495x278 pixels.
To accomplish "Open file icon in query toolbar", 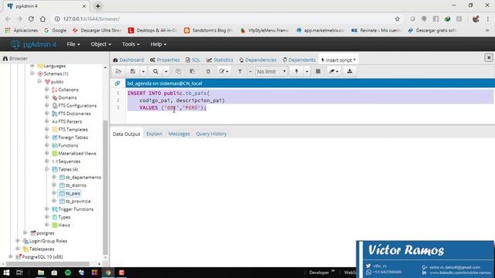I will coord(118,72).
